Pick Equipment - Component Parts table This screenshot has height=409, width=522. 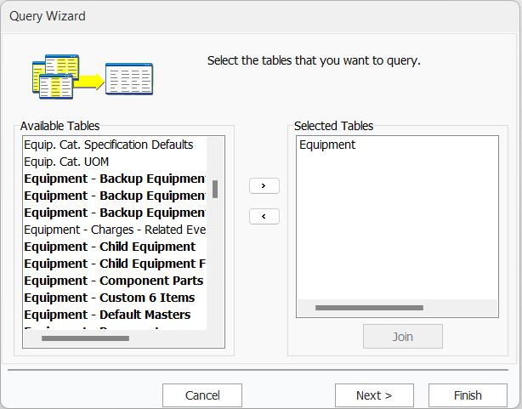pos(113,281)
